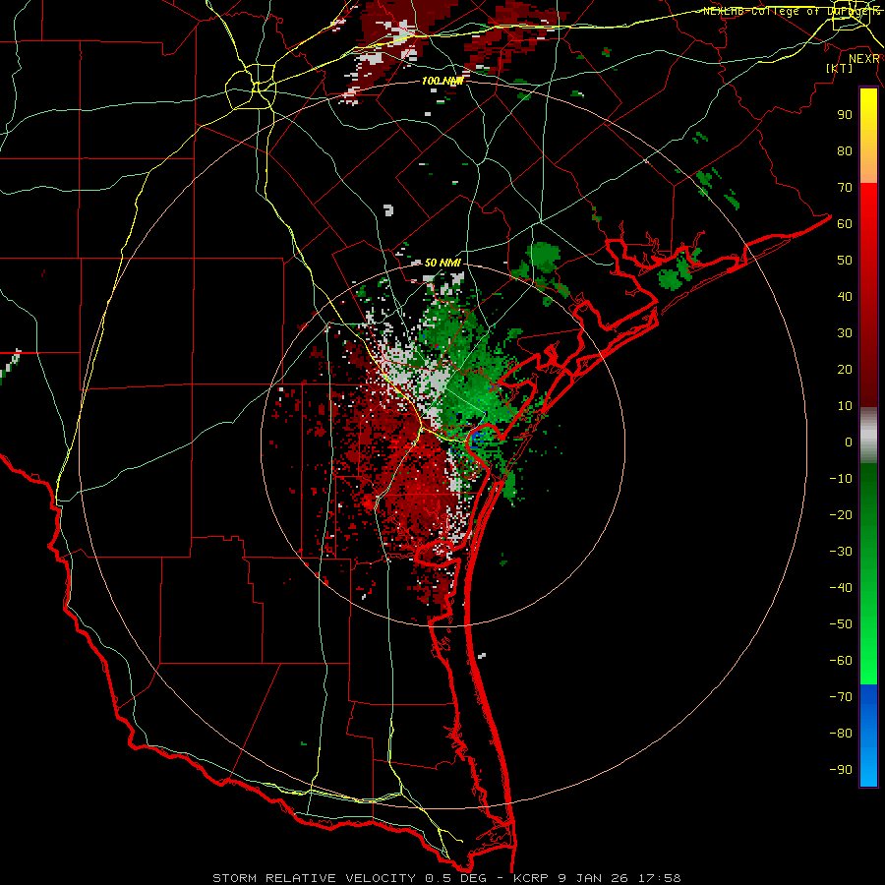Click the -40 value on the velocity scale
The image size is (885, 885).
[x=841, y=588]
